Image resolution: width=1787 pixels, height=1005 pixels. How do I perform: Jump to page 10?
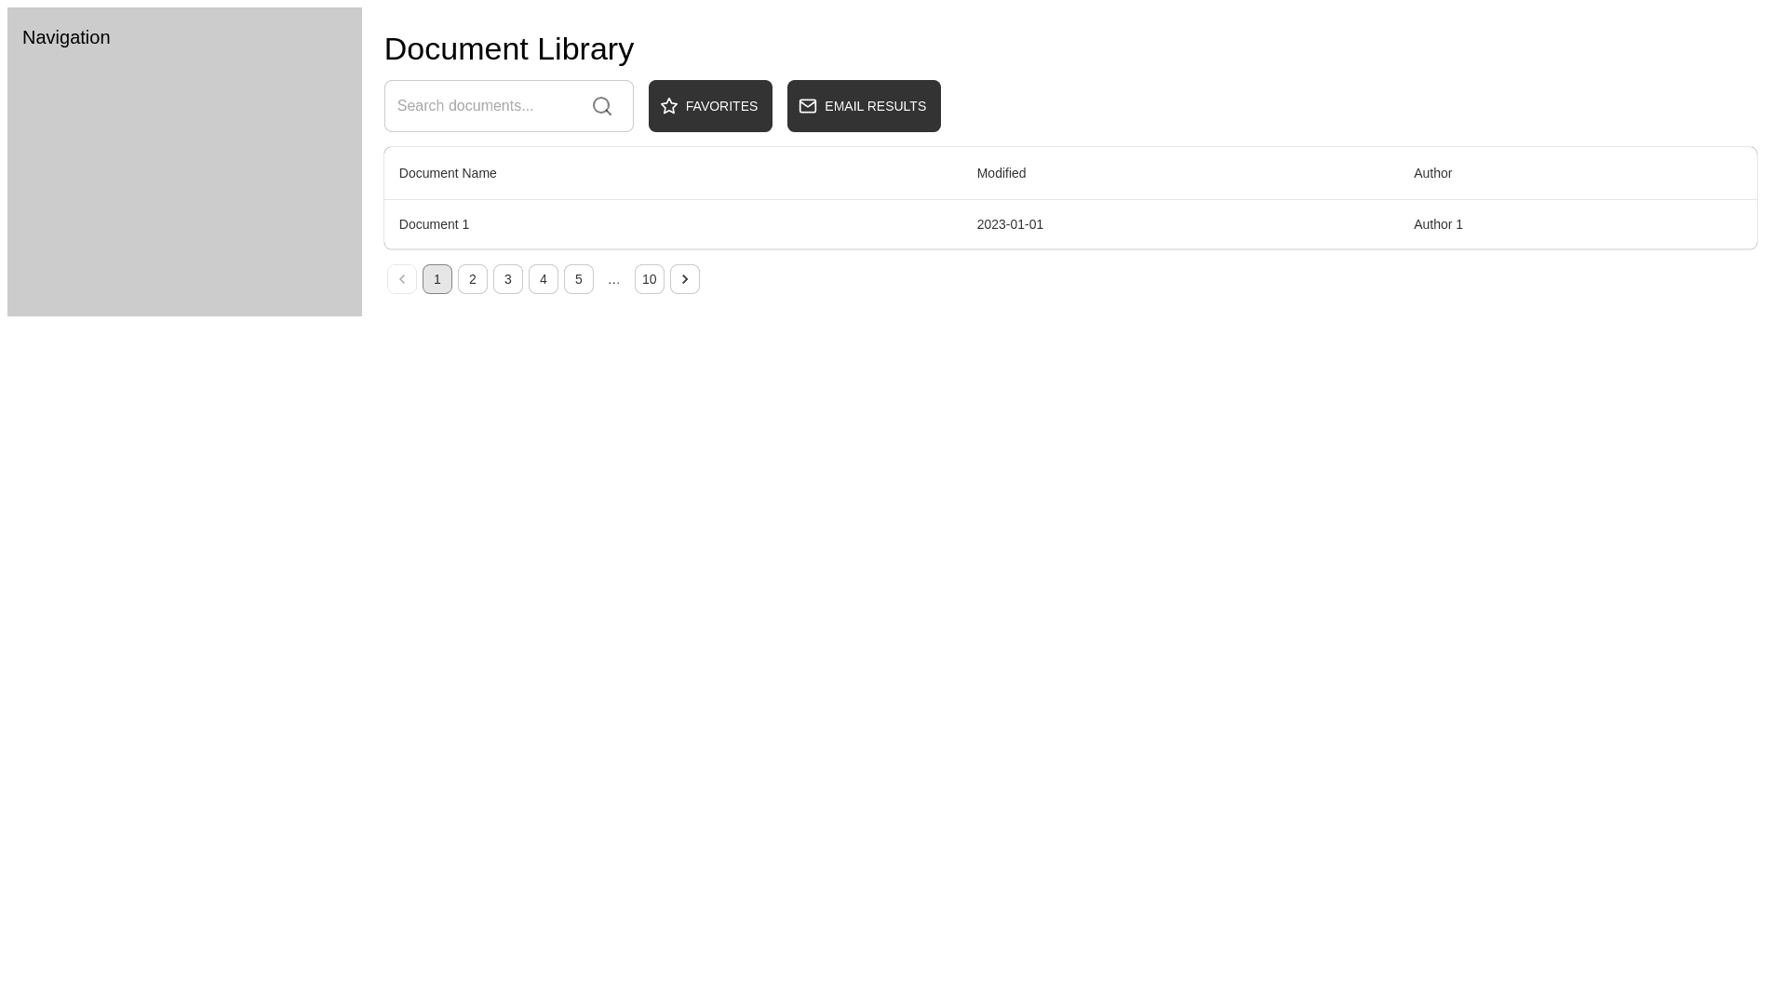(649, 279)
